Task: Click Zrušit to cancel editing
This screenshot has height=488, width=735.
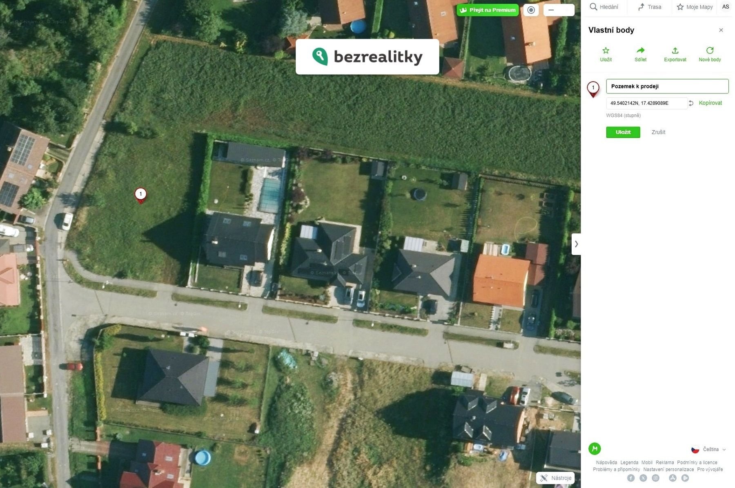Action: 658,132
